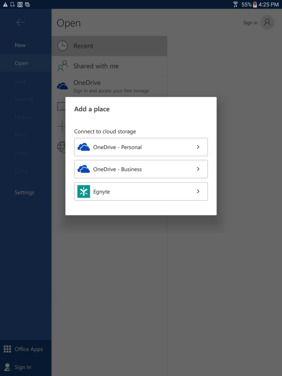Click the Sign in link at top right

[x=250, y=23]
